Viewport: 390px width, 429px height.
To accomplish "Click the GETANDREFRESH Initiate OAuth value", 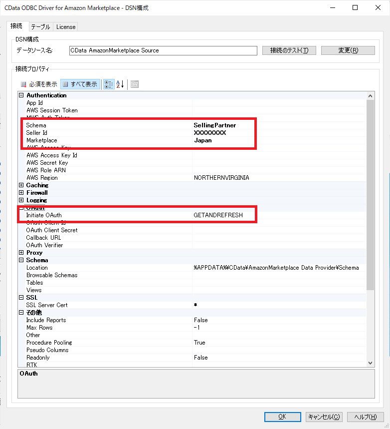I will click(218, 215).
